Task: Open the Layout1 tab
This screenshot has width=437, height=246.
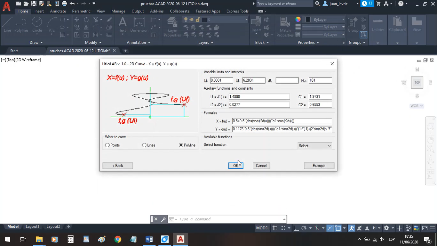Action: click(x=32, y=226)
